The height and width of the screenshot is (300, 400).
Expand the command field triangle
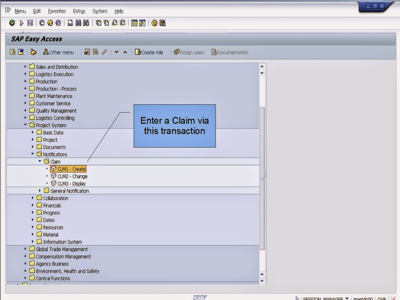(21, 23)
